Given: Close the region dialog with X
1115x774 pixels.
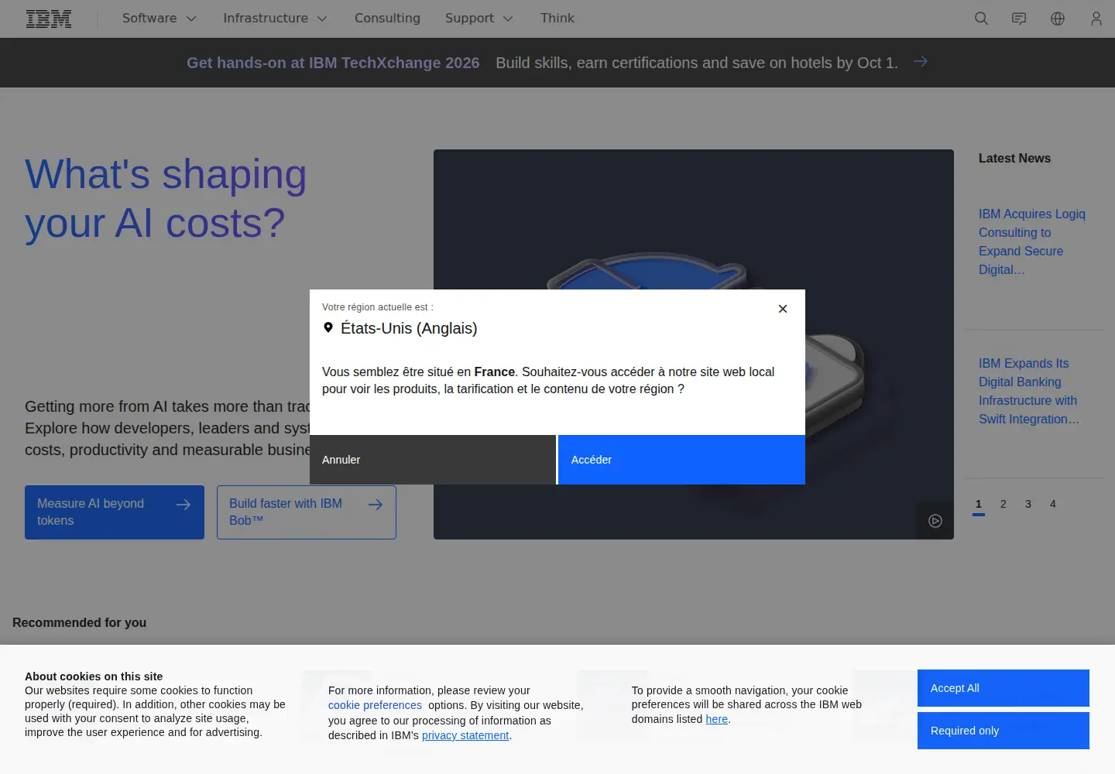Looking at the screenshot, I should tap(783, 309).
